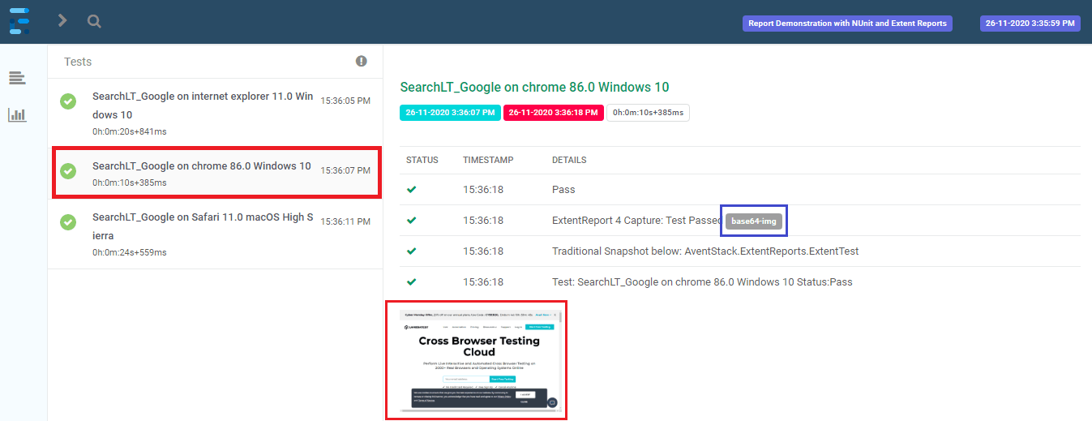Select the SearchLT_Google on internet explorer 11.0 test
The image size is (1092, 421).
[215, 113]
